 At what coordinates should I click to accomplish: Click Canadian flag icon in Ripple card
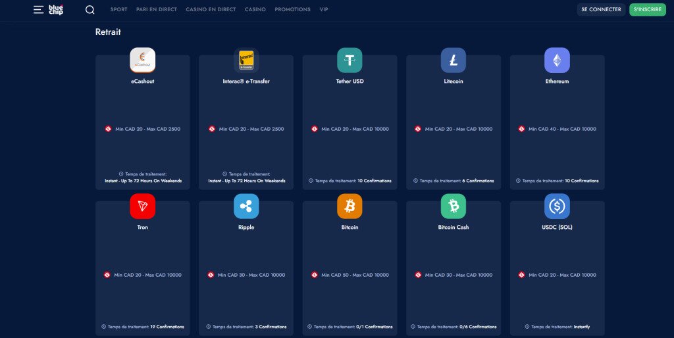pos(211,275)
